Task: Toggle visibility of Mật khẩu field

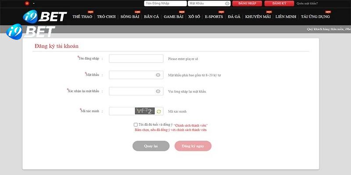Action: click(x=158, y=75)
